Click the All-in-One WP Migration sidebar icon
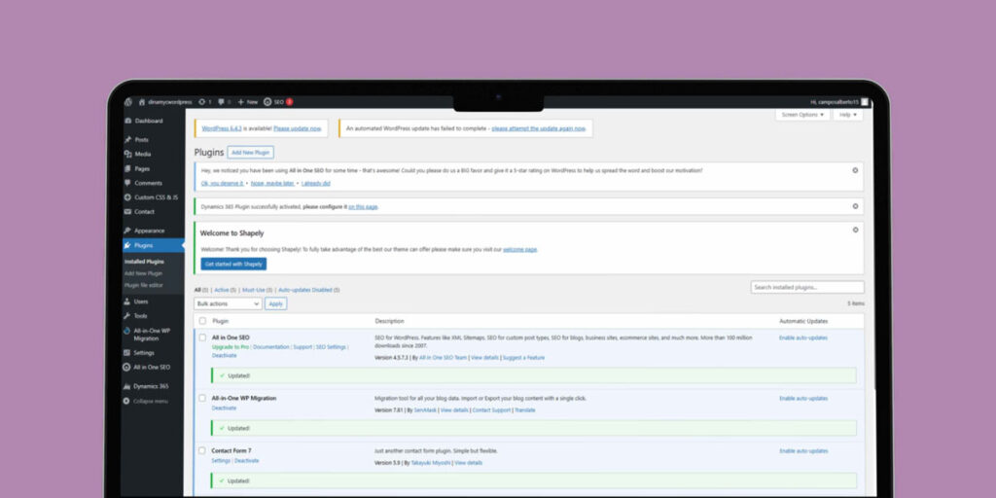 [x=127, y=331]
